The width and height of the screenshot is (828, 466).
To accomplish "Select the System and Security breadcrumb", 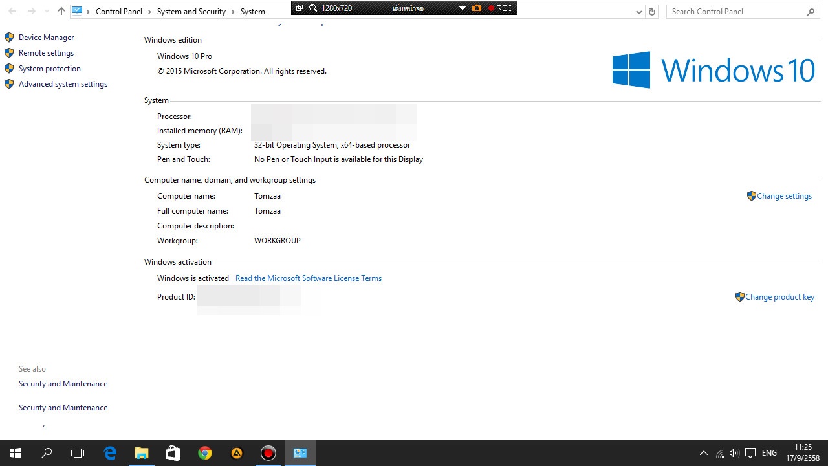I will click(x=191, y=12).
